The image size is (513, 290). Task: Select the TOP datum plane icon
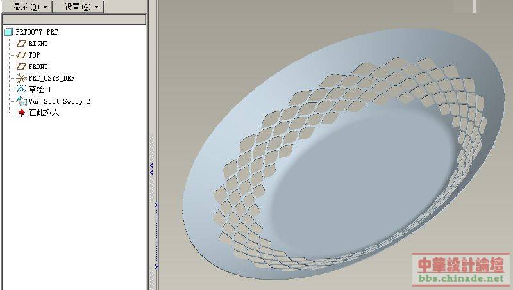[x=21, y=55]
